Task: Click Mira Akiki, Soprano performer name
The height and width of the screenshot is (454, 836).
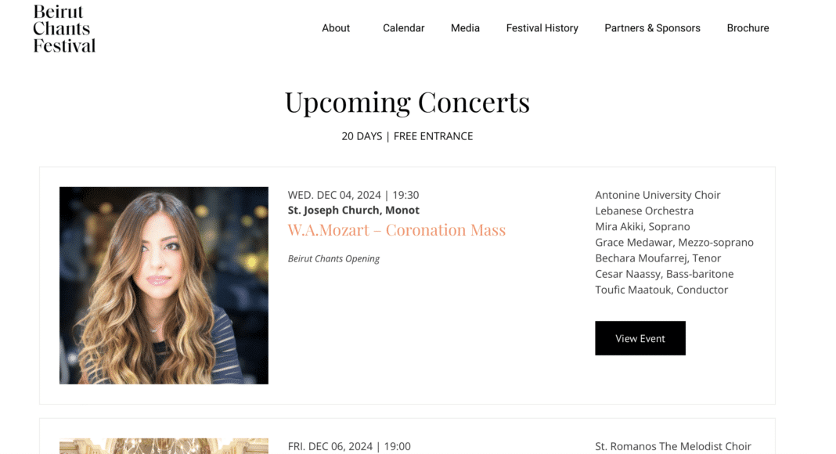Action: pyautogui.click(x=642, y=226)
